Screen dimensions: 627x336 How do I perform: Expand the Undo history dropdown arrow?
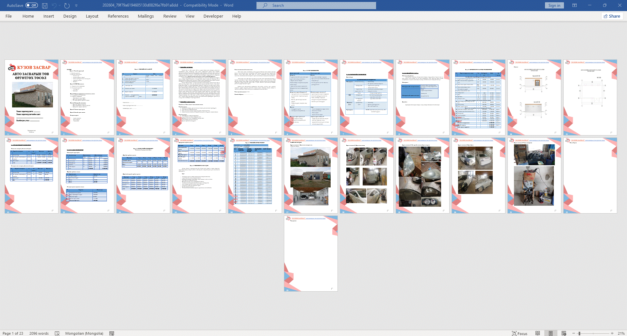(60, 6)
